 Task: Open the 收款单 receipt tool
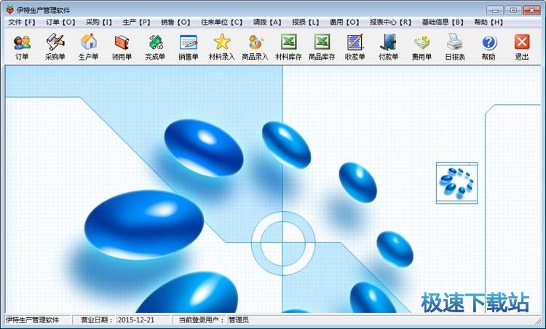click(x=355, y=47)
